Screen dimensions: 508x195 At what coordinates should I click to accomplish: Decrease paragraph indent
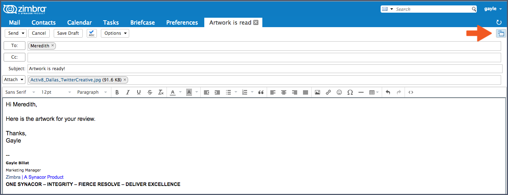[206, 92]
